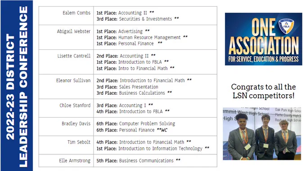The height and width of the screenshot is (171, 306).
Task: Click the For Service, Education & Progress tagline
Action: 263,59
